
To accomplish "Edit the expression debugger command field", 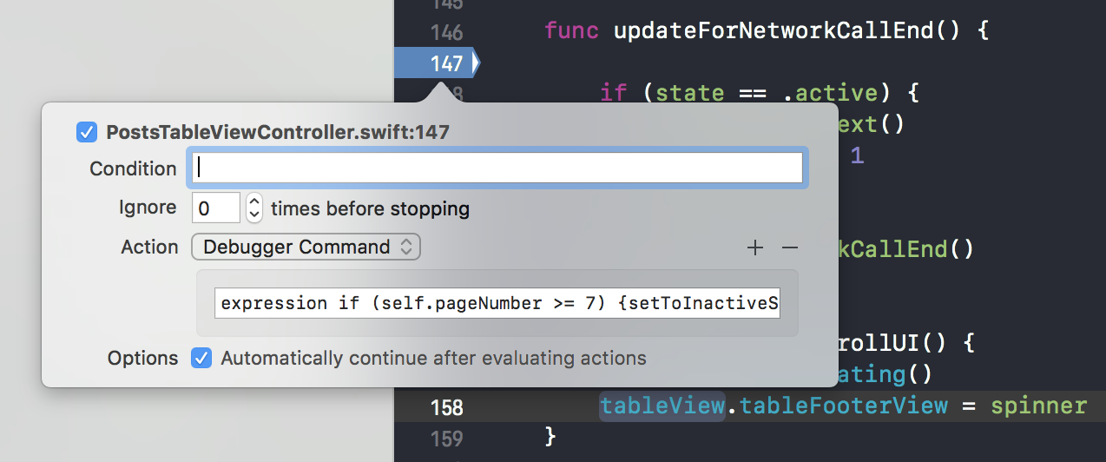I will (x=497, y=303).
